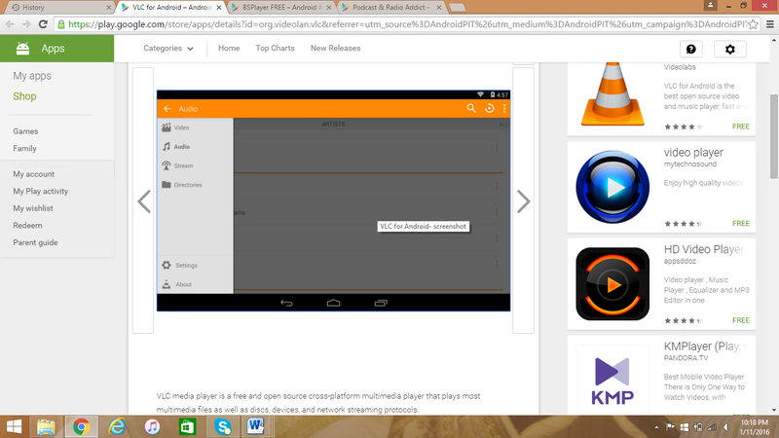779x438 pixels.
Task: Click the Redeem link
Action: click(27, 225)
